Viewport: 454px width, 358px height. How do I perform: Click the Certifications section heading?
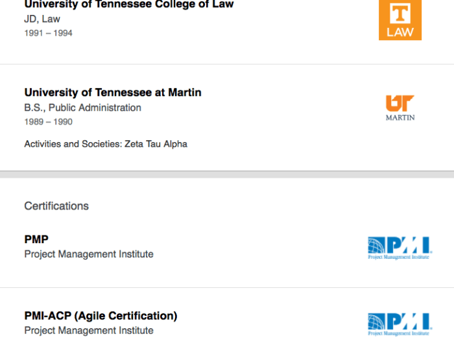tap(56, 206)
